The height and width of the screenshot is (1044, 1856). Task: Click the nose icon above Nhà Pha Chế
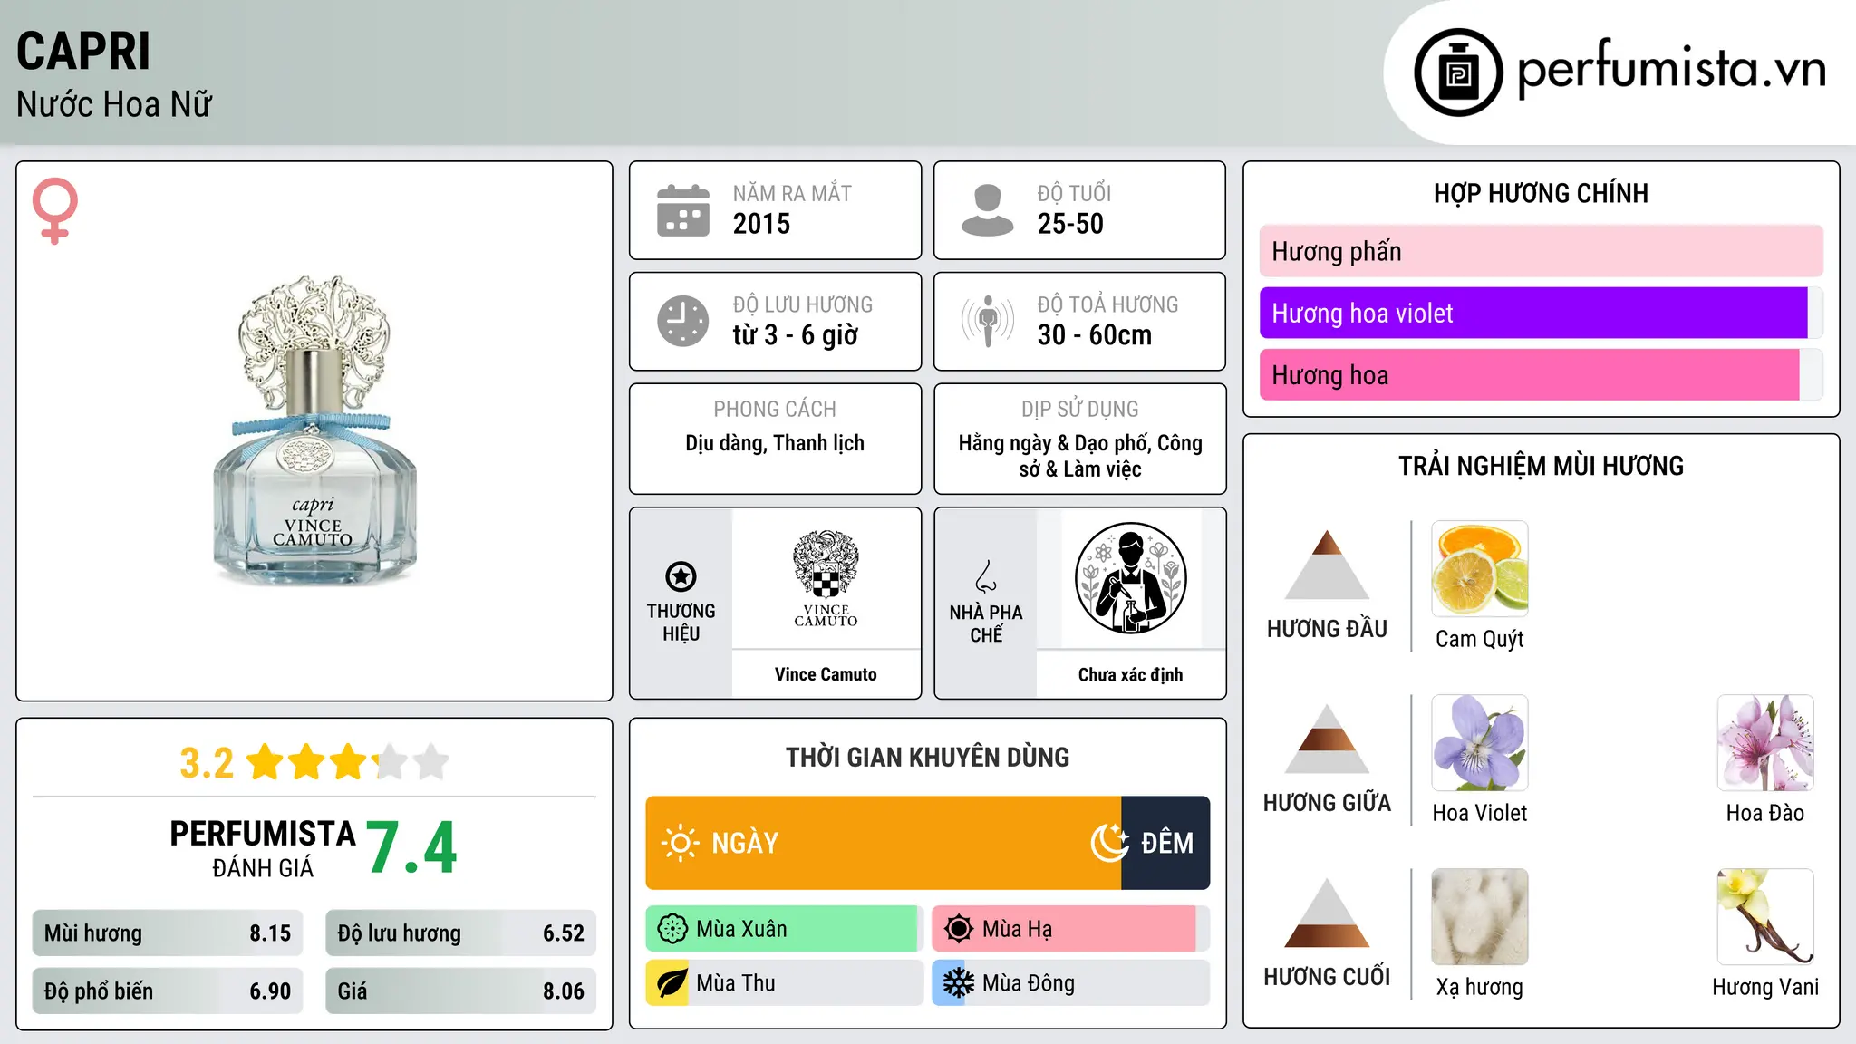point(986,576)
